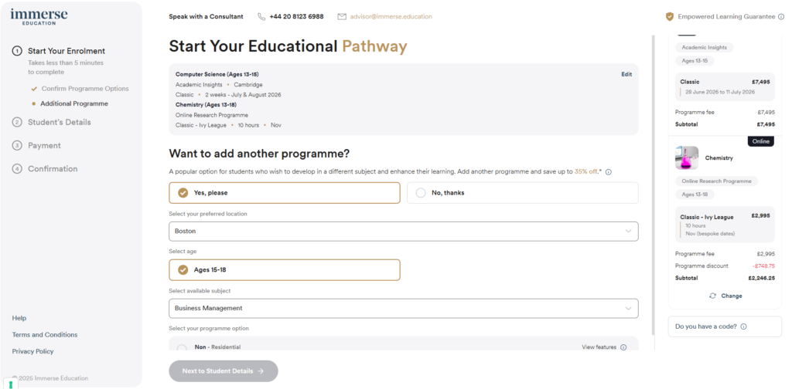Open Terms and Conditions link

(45, 334)
